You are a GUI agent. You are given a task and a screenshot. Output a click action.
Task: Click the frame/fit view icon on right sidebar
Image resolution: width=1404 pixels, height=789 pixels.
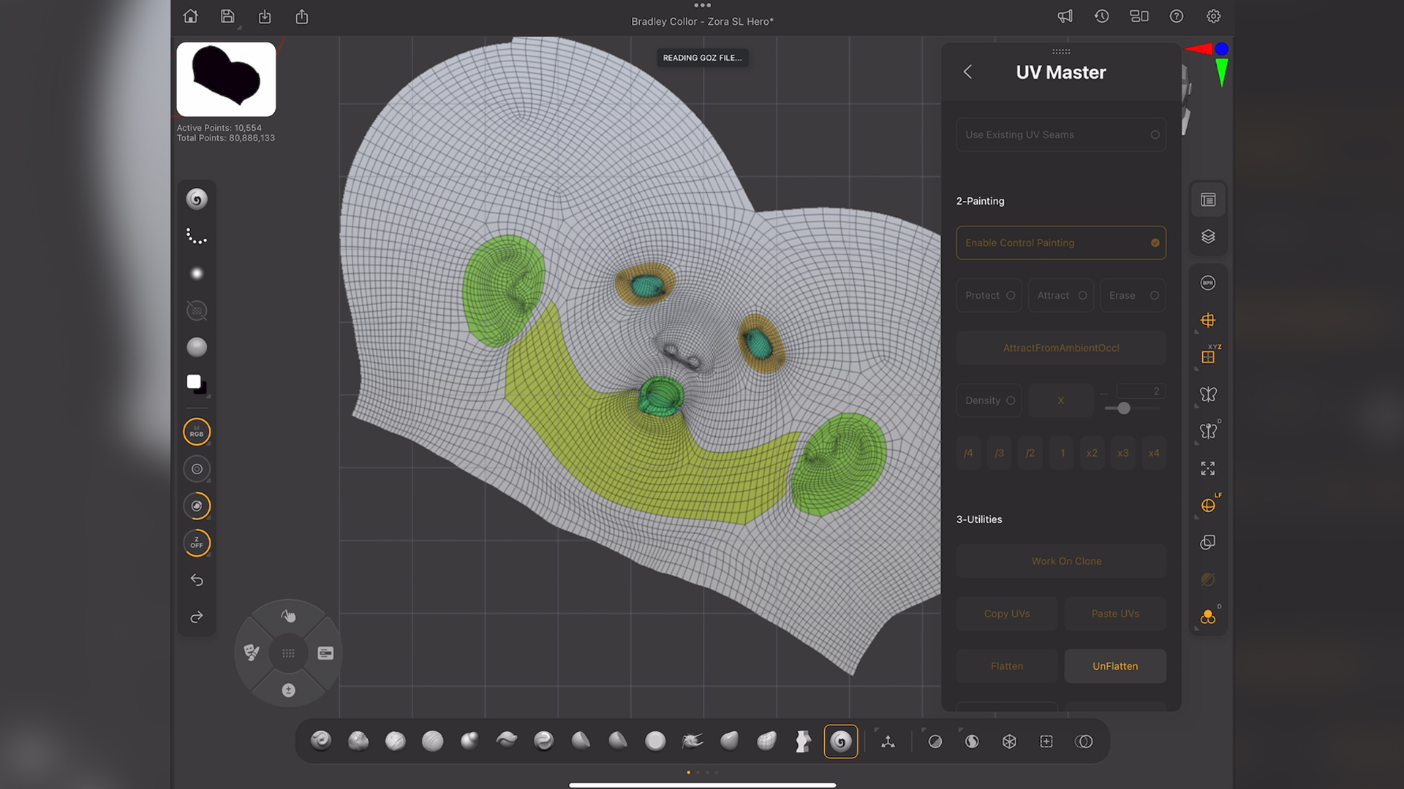[x=1207, y=468]
